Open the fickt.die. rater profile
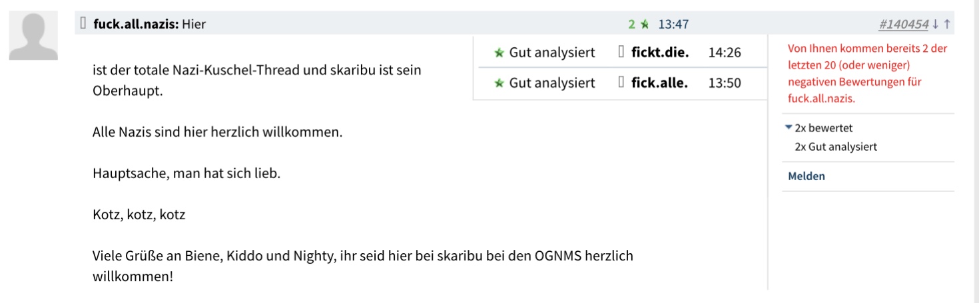The height and width of the screenshot is (303, 979). pos(660,52)
